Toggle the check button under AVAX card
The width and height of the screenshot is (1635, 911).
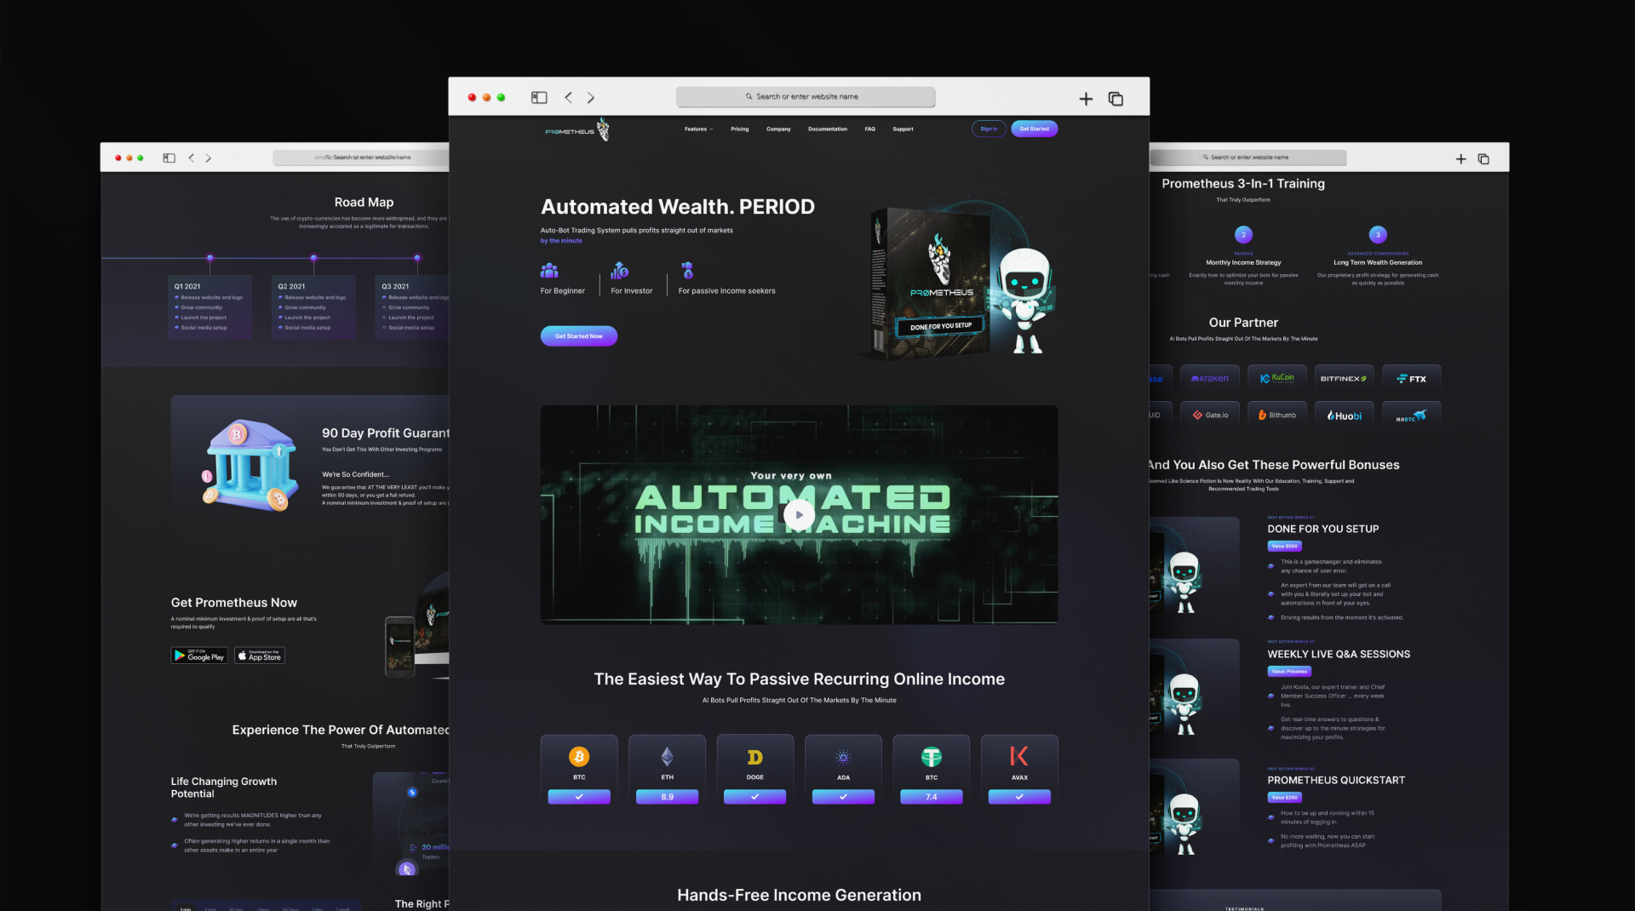[x=1019, y=797]
